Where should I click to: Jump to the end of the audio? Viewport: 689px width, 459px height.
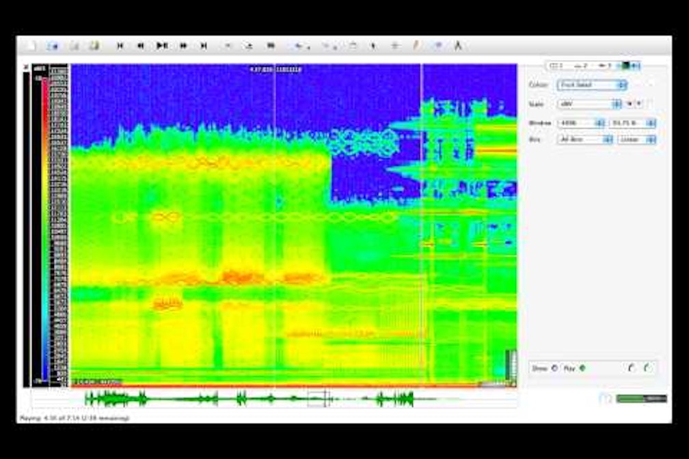204,46
